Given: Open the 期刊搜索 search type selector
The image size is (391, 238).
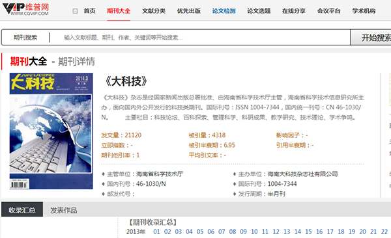Looking at the screenshot, I should point(25,38).
